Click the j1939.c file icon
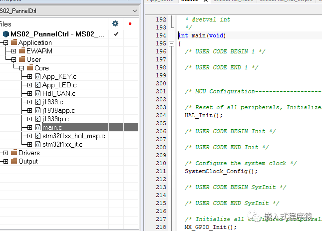 tap(38, 102)
